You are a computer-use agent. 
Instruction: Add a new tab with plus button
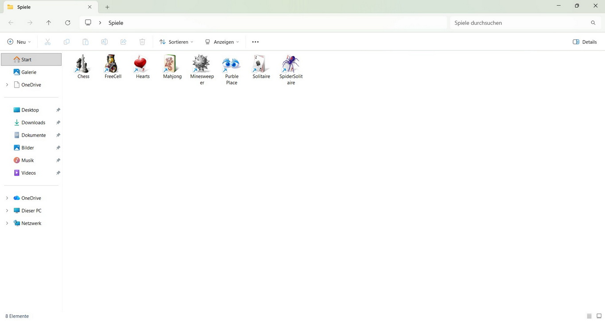tap(107, 7)
